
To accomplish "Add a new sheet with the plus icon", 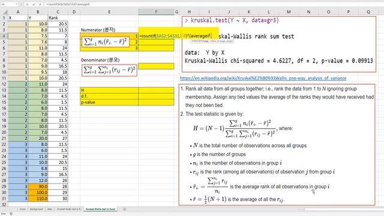I will point(124,209).
